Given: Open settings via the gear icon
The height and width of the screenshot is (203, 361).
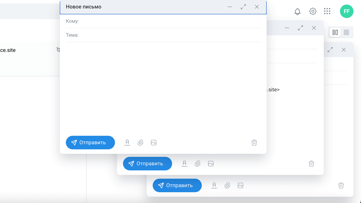Looking at the screenshot, I should click(x=312, y=11).
